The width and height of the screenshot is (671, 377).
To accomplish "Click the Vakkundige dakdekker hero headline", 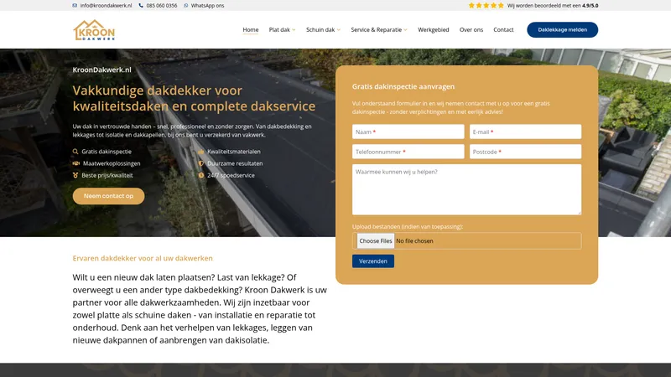I will (x=194, y=98).
